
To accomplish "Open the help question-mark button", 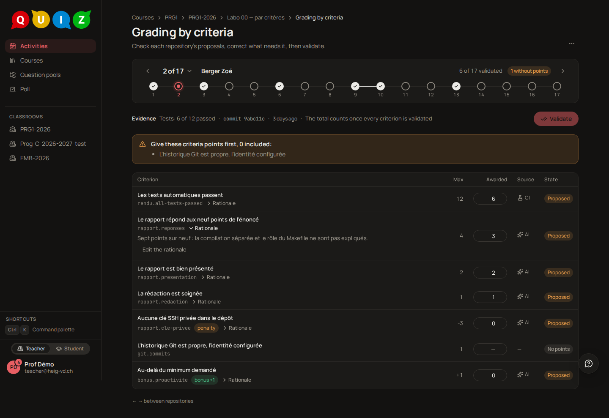I will pyautogui.click(x=589, y=363).
